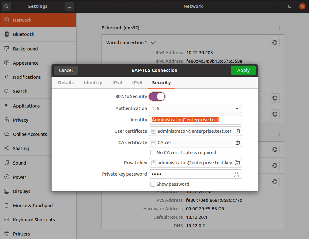Check No CA certificate is required
This screenshot has width=309, height=239.
153,153
